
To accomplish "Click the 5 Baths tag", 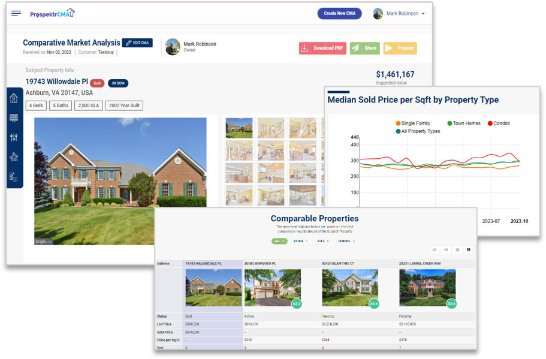I will 61,105.
